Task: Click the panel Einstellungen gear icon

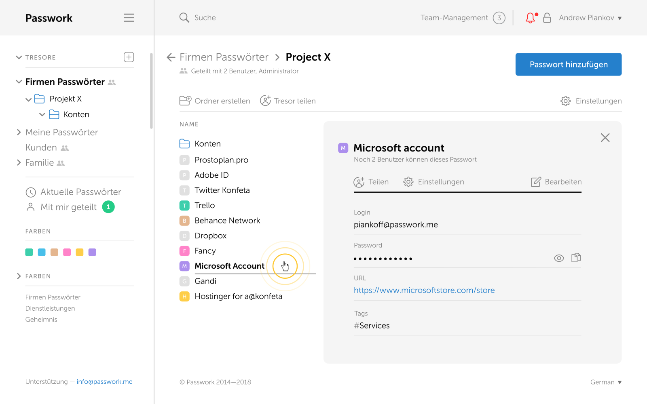Action: [408, 182]
